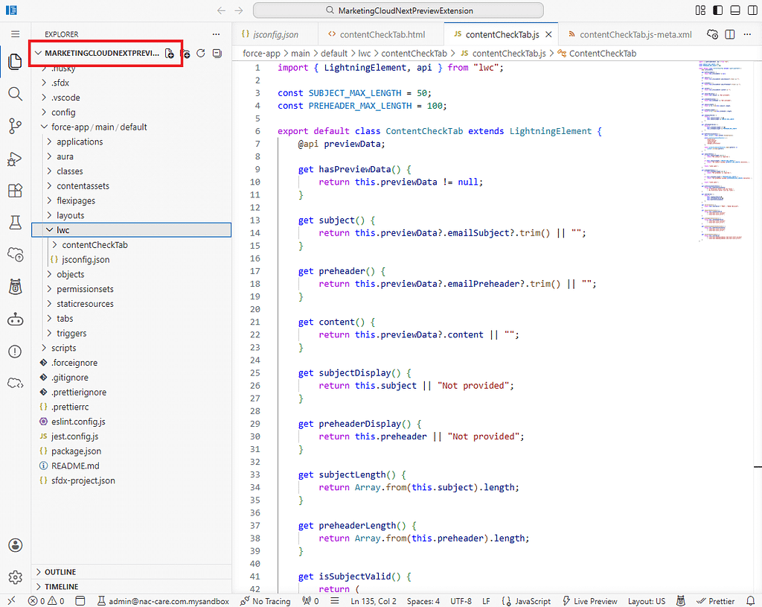The height and width of the screenshot is (607, 762).
Task: Expand the .vscode folder
Action: coord(65,98)
